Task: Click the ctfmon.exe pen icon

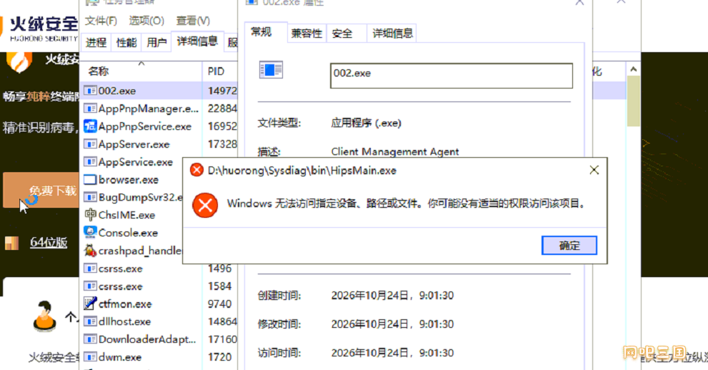Action: coord(90,304)
